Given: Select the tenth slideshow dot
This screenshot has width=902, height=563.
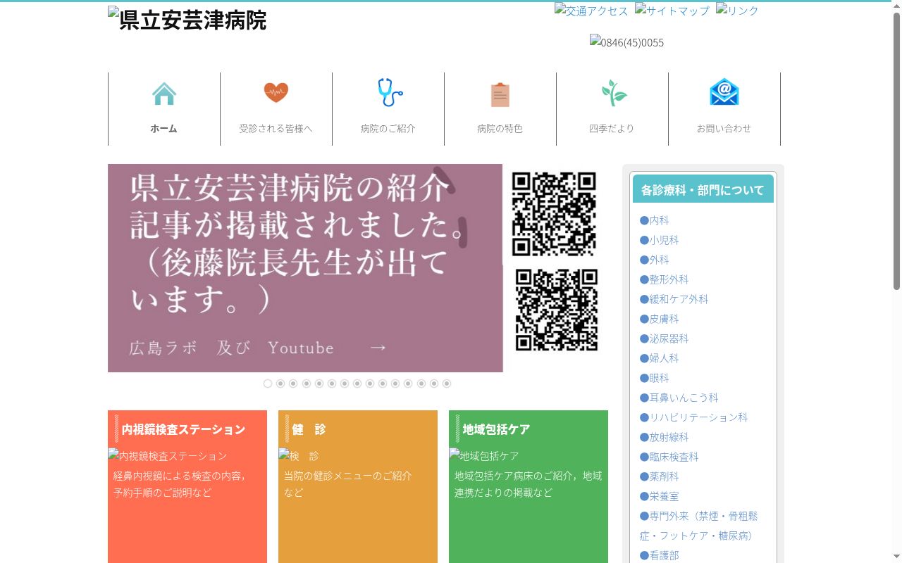Looking at the screenshot, I should click(x=383, y=384).
